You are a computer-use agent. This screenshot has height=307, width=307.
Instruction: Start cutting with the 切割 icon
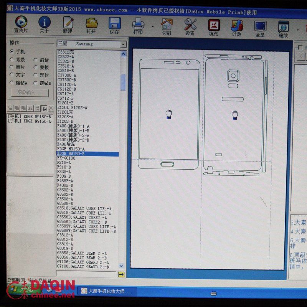coord(167,26)
